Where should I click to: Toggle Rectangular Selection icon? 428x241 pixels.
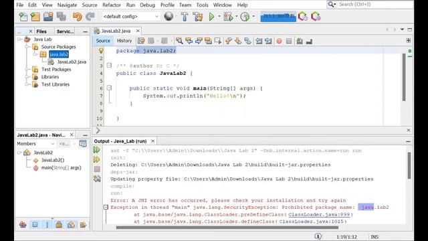tap(218, 41)
